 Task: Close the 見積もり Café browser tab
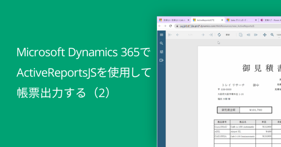click(x=188, y=20)
